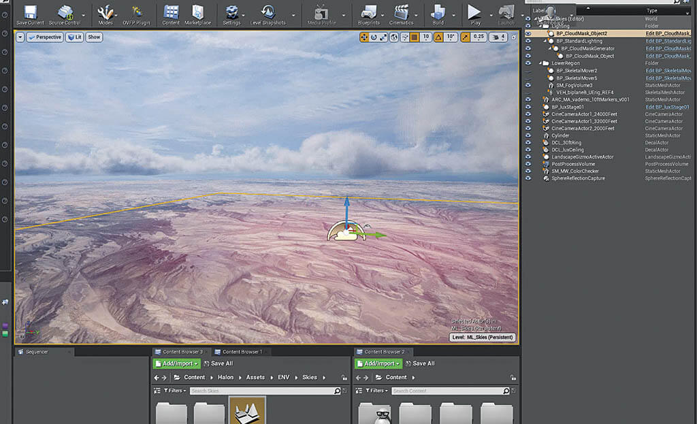Screen dimensions: 697x424
Task: Toggle visibility of the PostProcessVolume actor
Action: point(528,164)
